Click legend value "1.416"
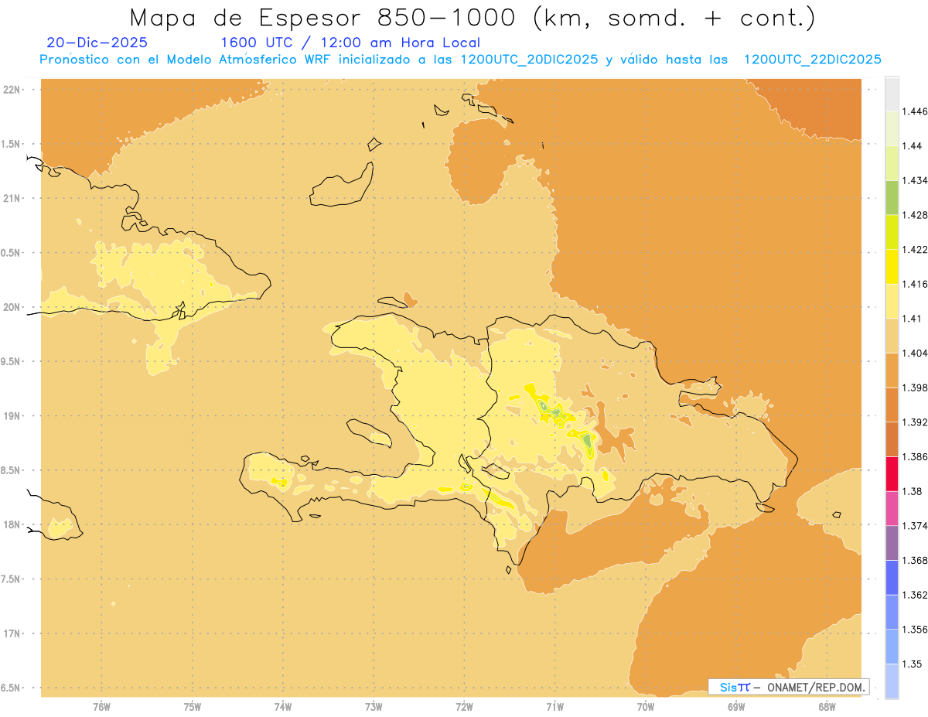The width and height of the screenshot is (928, 717). point(913,284)
